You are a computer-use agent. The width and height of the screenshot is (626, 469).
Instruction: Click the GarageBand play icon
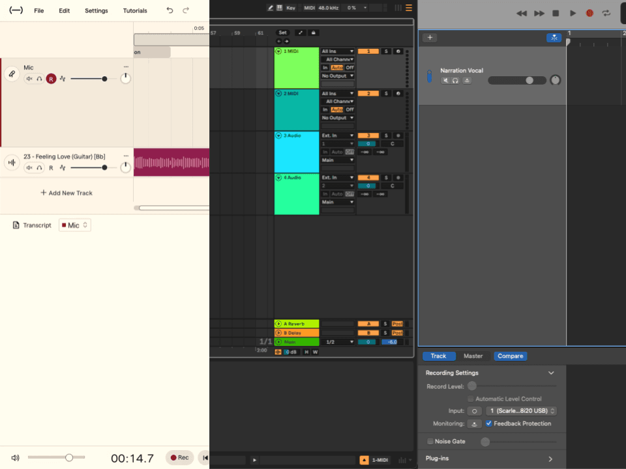pyautogui.click(x=573, y=13)
